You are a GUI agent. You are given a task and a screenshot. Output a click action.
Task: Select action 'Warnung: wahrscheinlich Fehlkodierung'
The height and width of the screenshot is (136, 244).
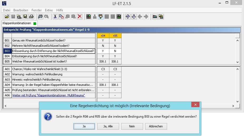[53, 74]
